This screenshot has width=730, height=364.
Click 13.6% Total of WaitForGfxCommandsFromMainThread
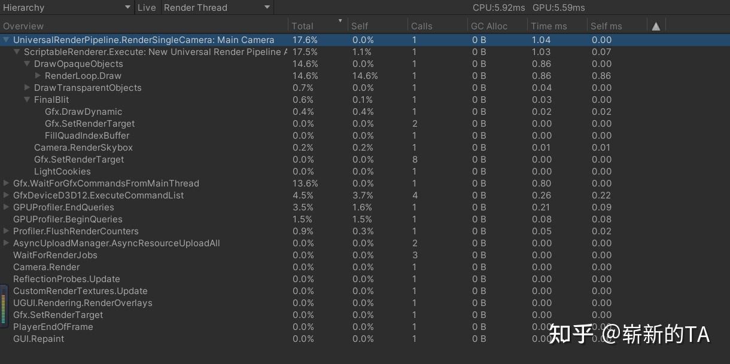(305, 183)
